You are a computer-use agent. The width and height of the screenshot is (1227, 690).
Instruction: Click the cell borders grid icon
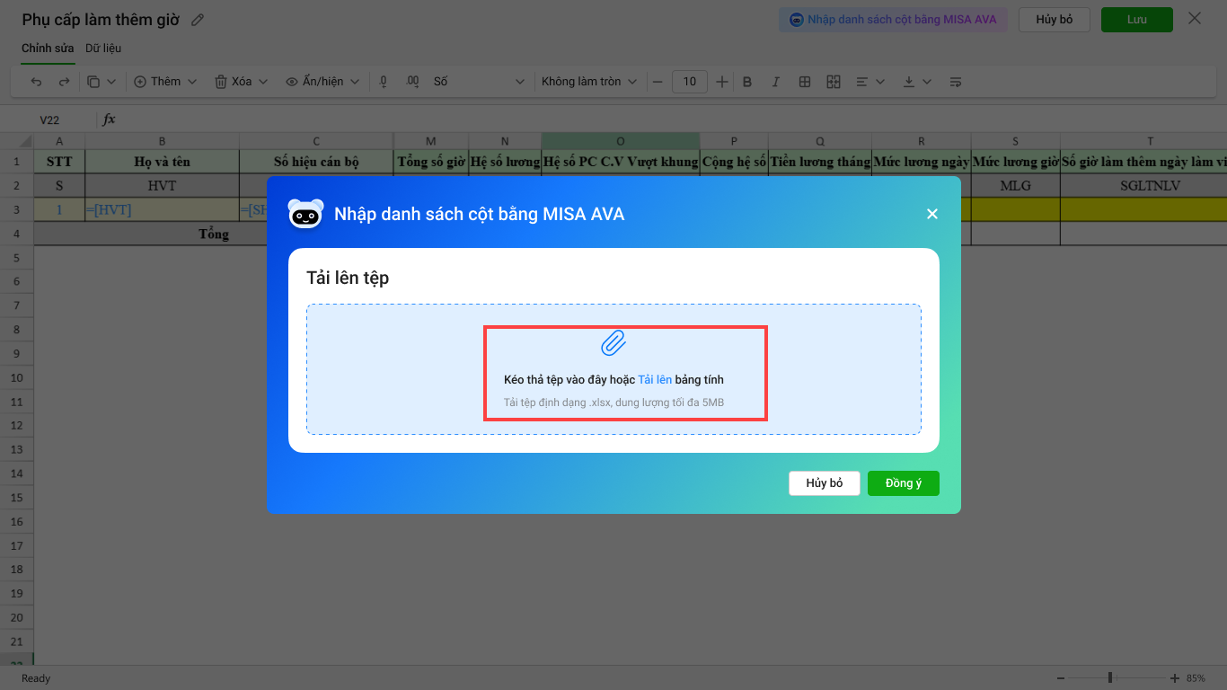point(805,82)
